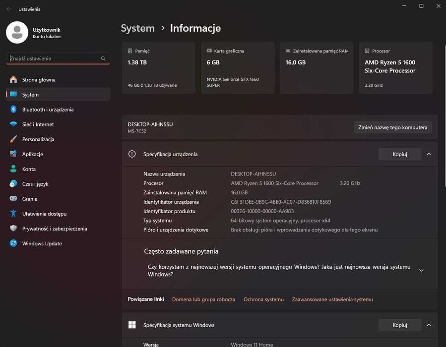Click the Windows logo beside Specyfikacja systemu Windows
The height and width of the screenshot is (347, 446).
132,325
